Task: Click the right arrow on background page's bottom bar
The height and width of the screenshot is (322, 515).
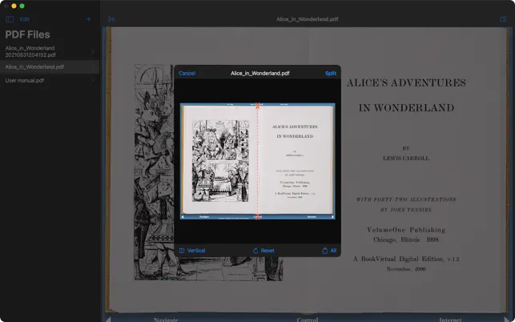Action: pos(507,319)
